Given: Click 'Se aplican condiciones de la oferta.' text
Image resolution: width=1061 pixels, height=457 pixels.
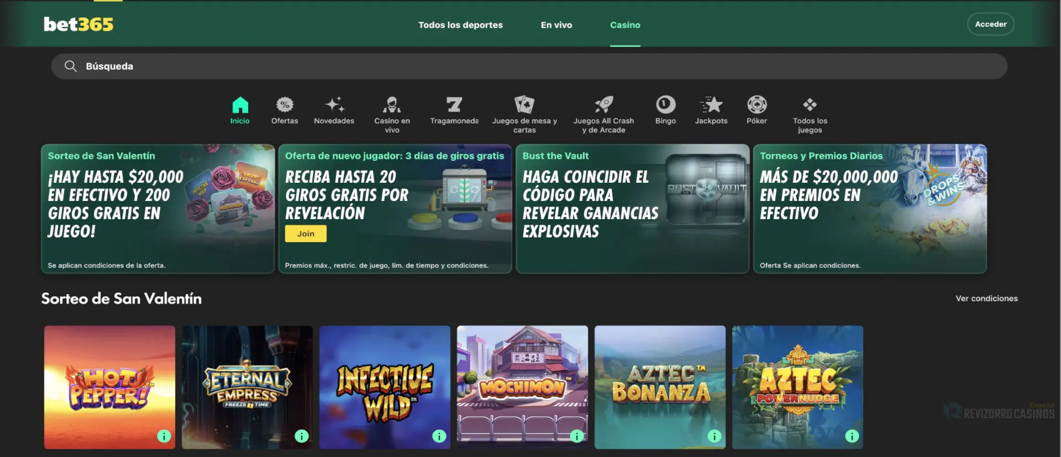Looking at the screenshot, I should point(107,265).
